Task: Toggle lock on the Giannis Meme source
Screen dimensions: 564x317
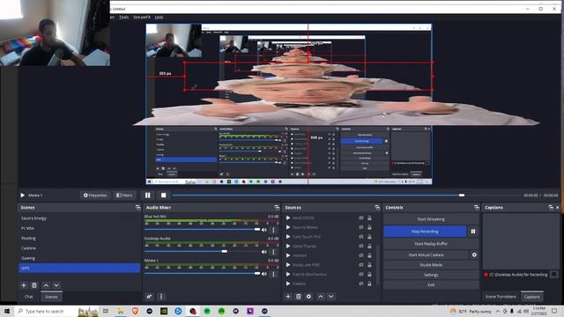Action: [369, 227]
